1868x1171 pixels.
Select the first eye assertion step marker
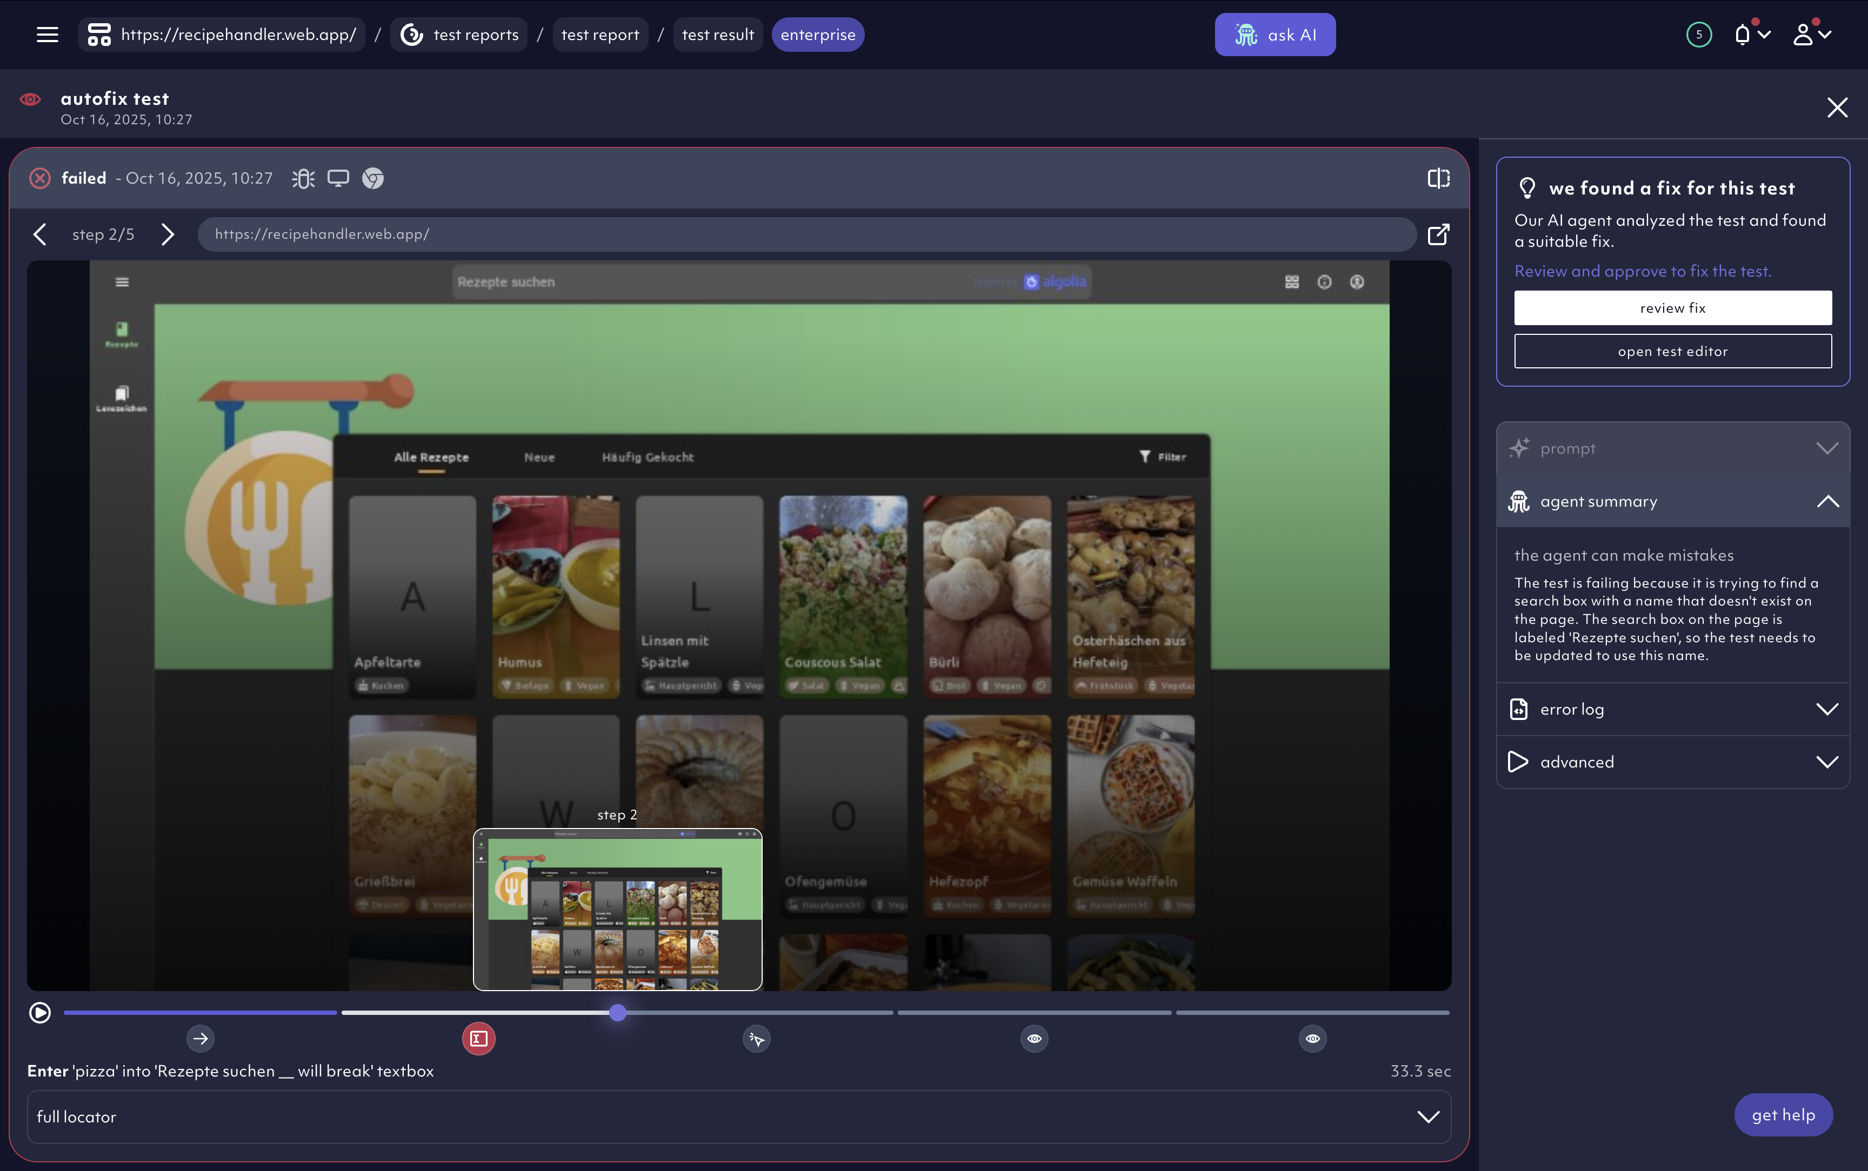click(x=1035, y=1039)
